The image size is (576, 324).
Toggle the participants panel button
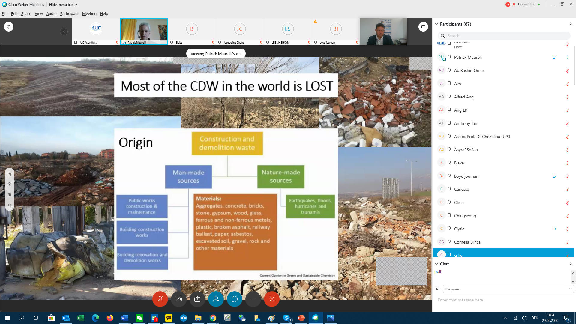point(216,299)
